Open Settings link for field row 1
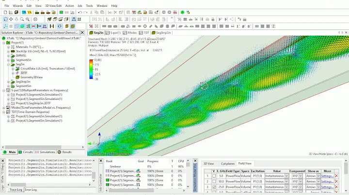Viewport: 349px width, 195px height. (x=327, y=176)
